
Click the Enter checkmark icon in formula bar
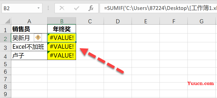(x=76, y=8)
